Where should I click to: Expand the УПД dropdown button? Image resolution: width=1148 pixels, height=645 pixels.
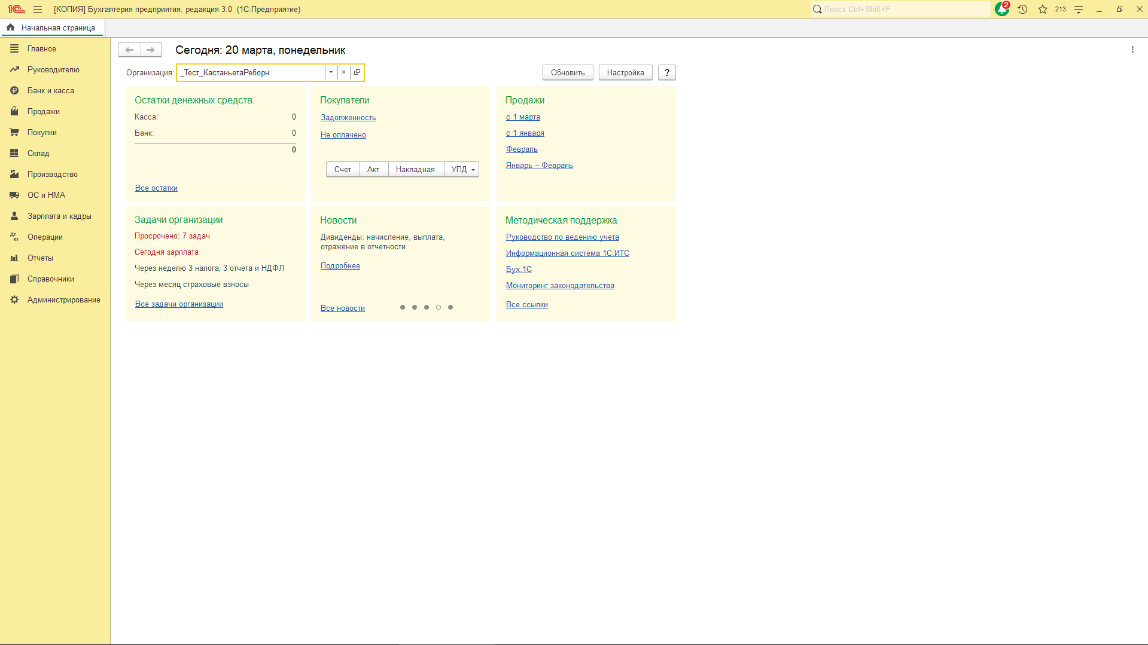pos(462,170)
